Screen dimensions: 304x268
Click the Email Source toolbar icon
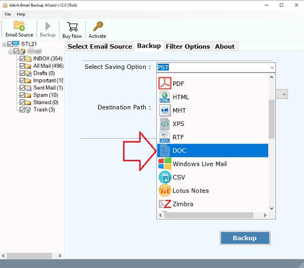tap(19, 26)
